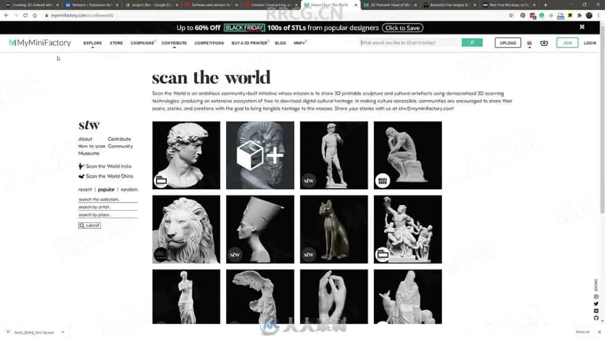Reload the page with the refresh icon

click(x=25, y=15)
